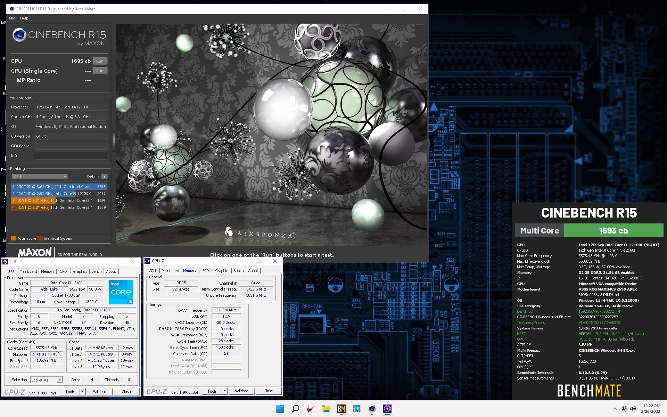Open the volume control in tray
This screenshot has height=417, width=667.
click(x=633, y=409)
